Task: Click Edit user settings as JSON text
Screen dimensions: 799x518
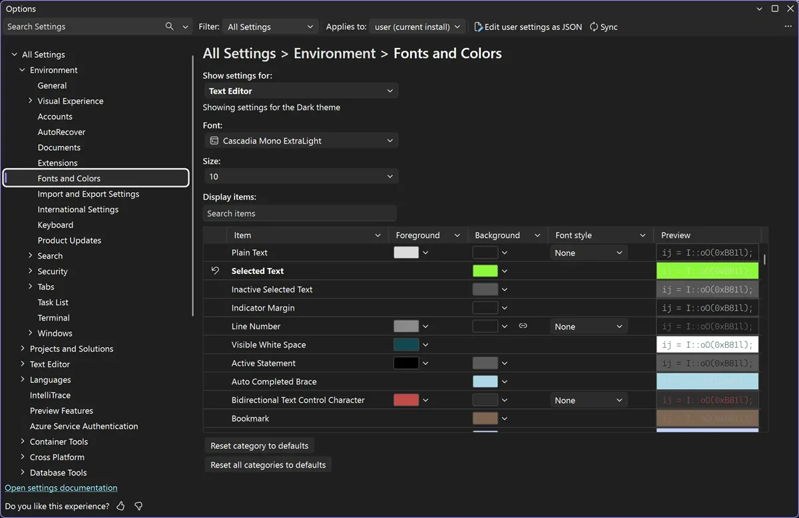Action: 533,27
